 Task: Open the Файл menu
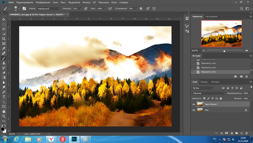tap(11, 2)
